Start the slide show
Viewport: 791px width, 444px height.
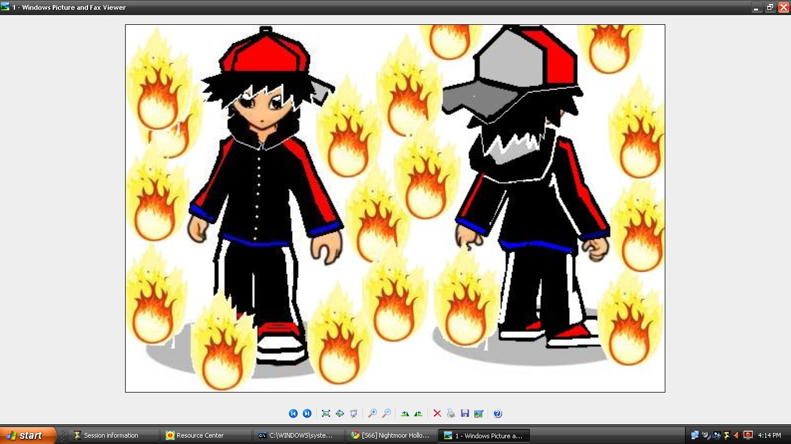click(354, 413)
